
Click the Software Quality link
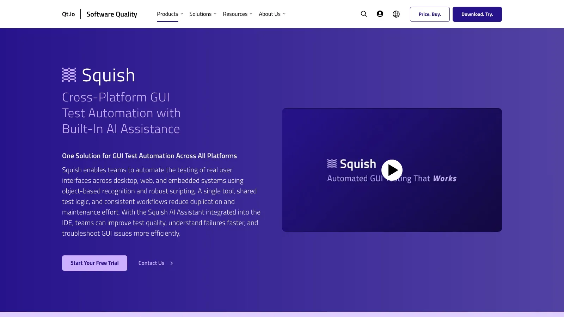pyautogui.click(x=112, y=14)
